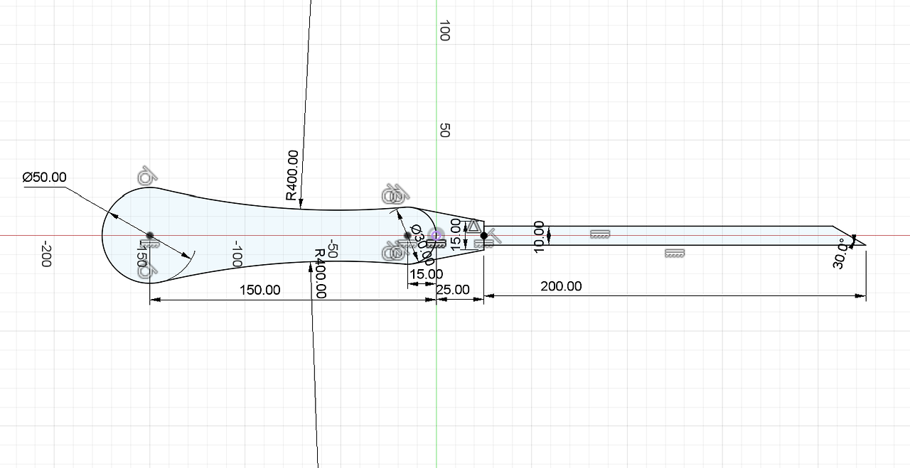Click the 50 axis scale label on the vertical axis
The image size is (910, 468).
(444, 130)
